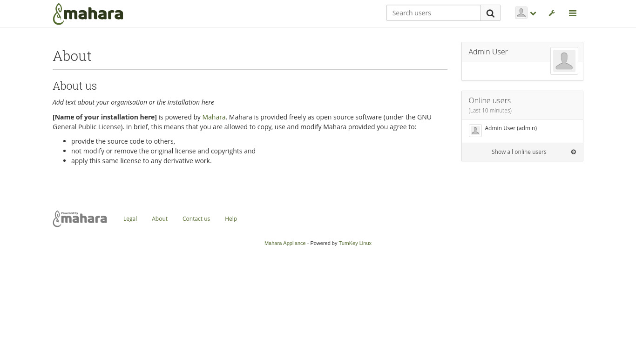Open the hamburger main menu
Viewport: 636px width, 357px height.
[x=573, y=13]
